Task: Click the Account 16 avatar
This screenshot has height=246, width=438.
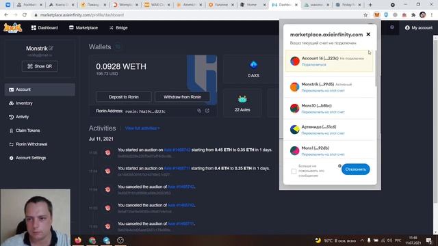Action: coord(295,61)
